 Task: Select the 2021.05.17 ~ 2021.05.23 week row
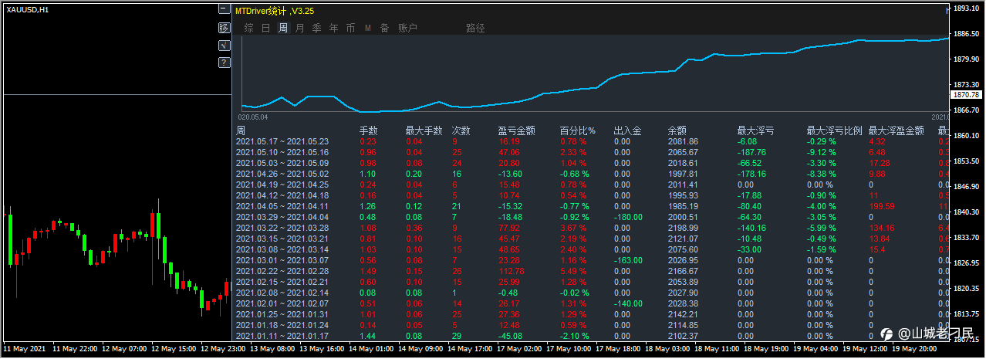tap(591, 141)
